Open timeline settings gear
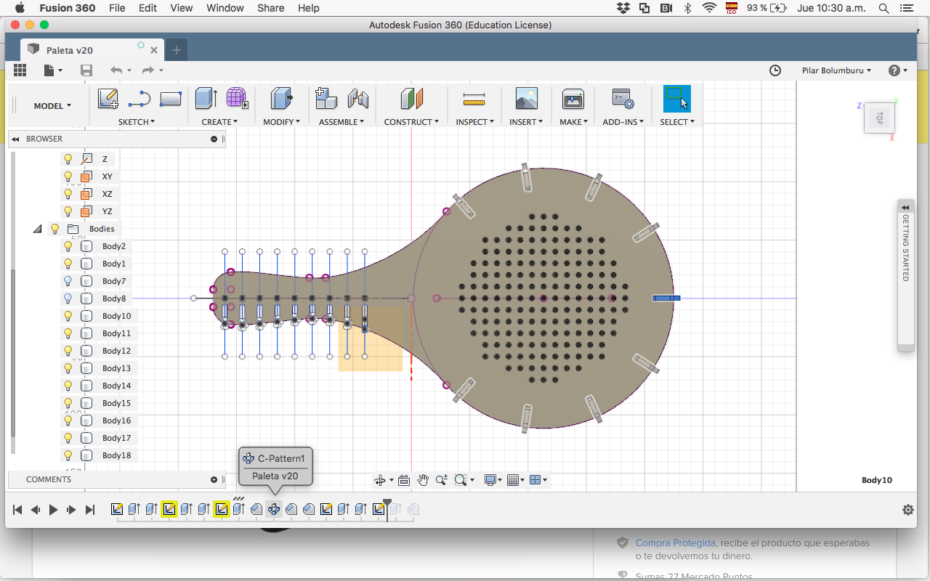The image size is (930, 581). coord(907,510)
